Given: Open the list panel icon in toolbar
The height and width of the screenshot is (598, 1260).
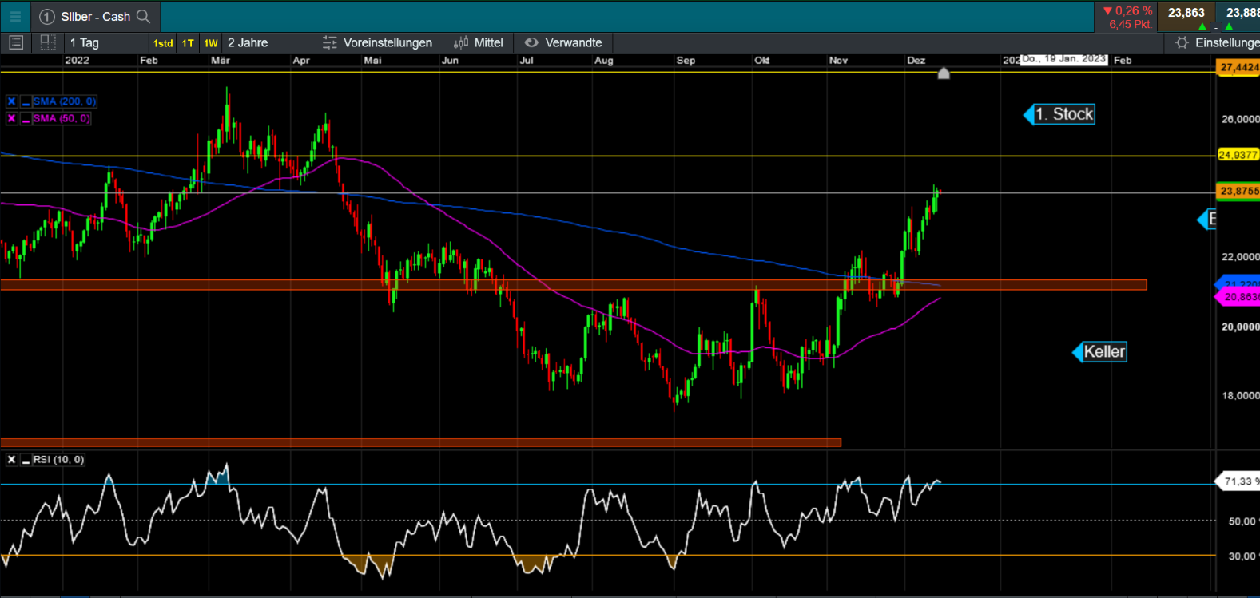Looking at the screenshot, I should tap(16, 42).
